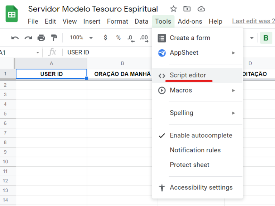The height and width of the screenshot is (206, 275).
Task: Check the cloud save status icon
Action: tap(201, 9)
